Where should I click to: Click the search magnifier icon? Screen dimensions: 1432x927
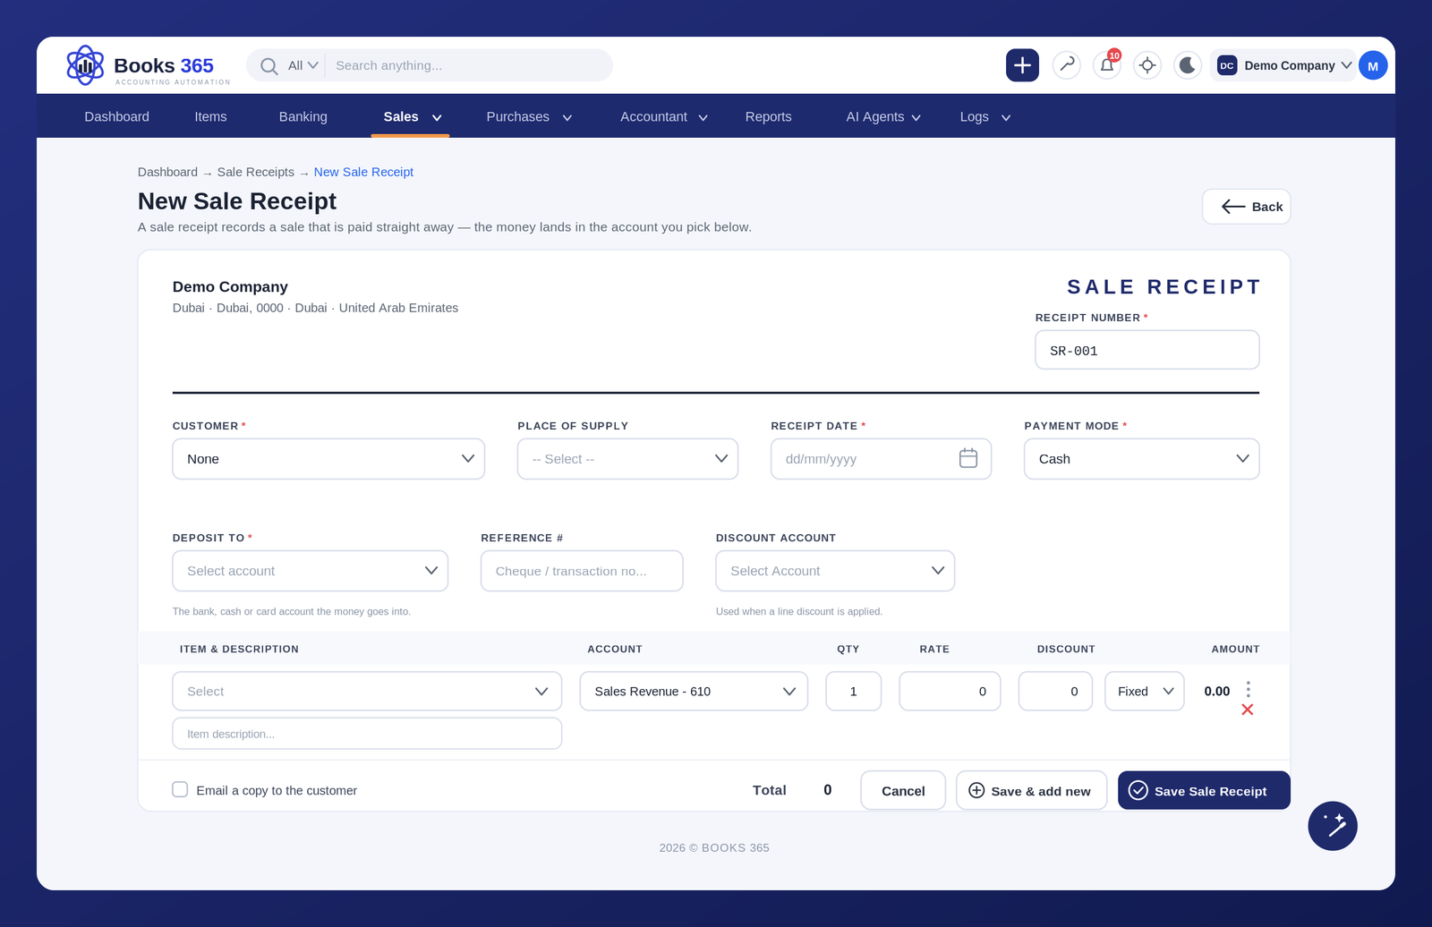click(x=268, y=65)
